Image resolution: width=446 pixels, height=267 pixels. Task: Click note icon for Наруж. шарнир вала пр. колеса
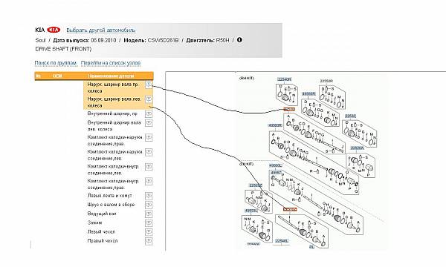pos(149,85)
